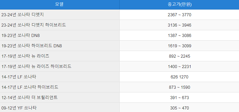Select the 19-23년 쏘나타 DN8 row
The image size is (239, 112).
(x=119, y=35)
